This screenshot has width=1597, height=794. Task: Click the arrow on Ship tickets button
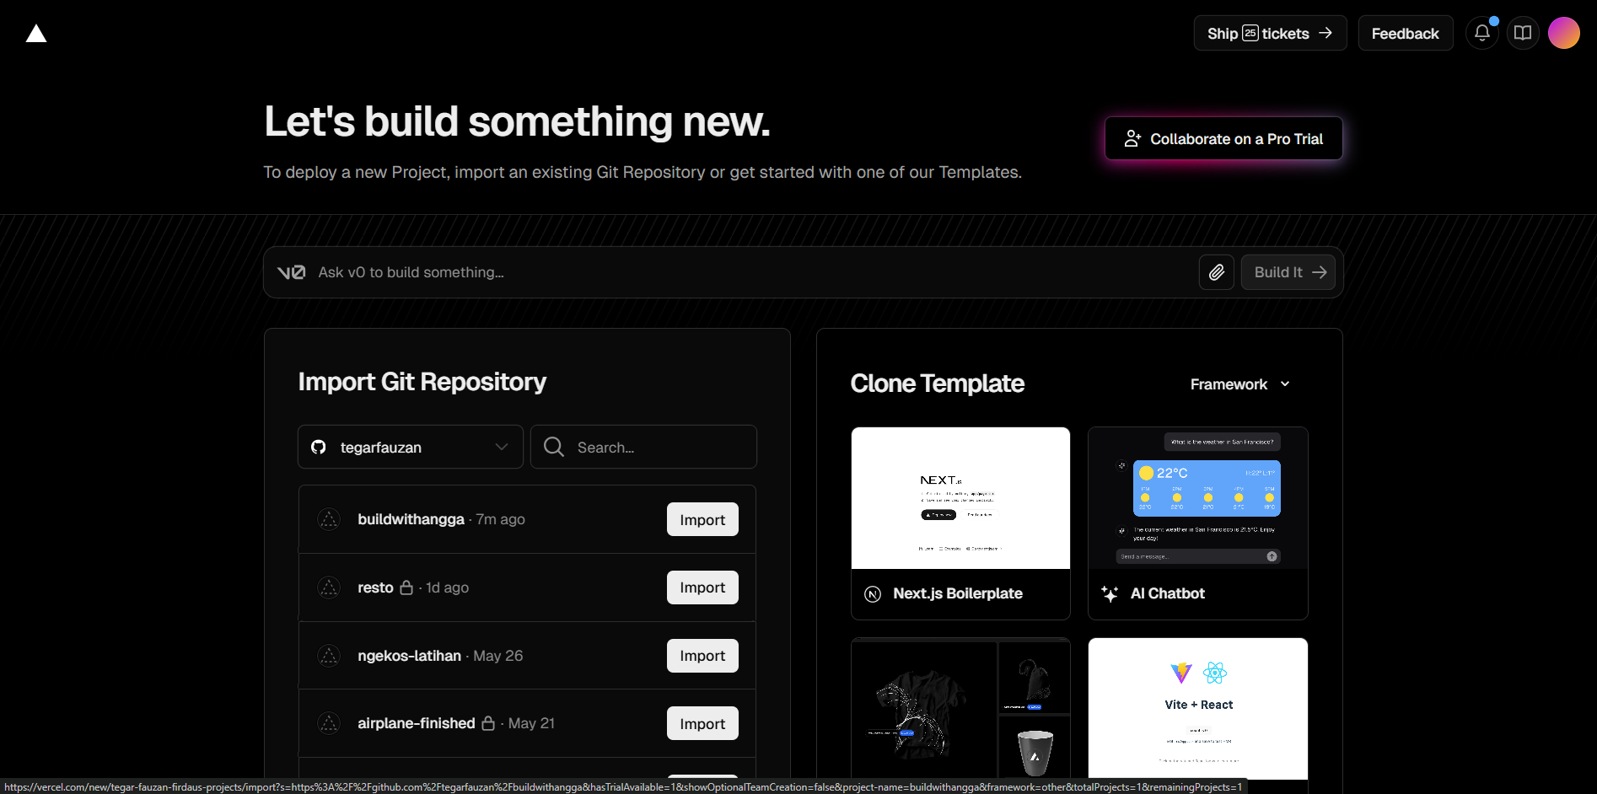pos(1325,33)
